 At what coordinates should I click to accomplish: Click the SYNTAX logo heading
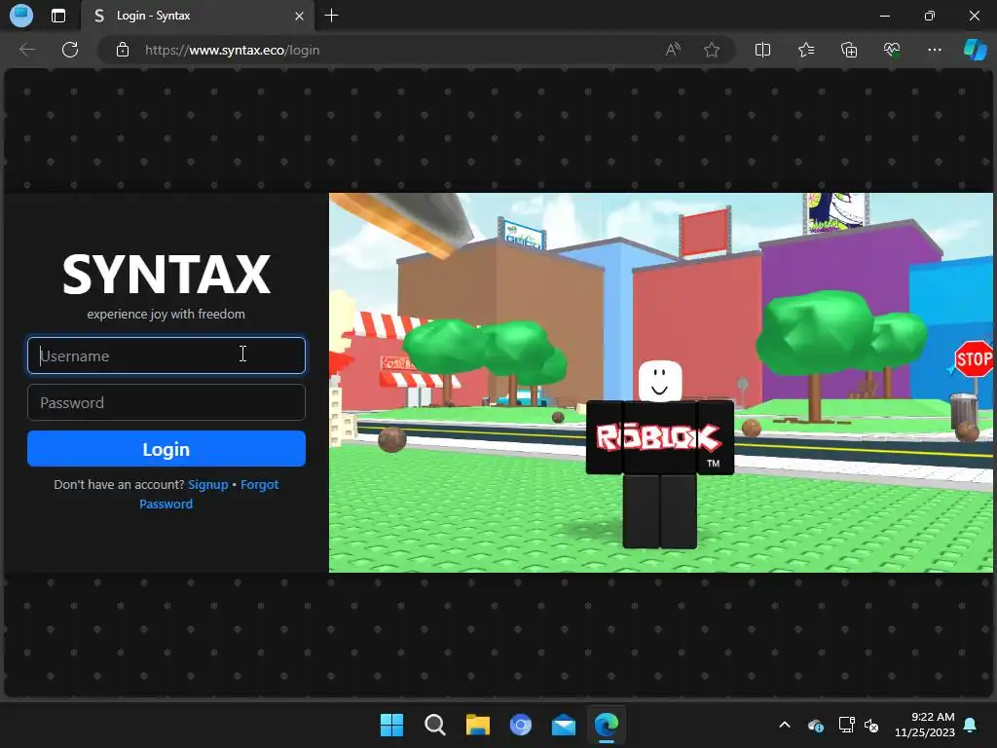(x=166, y=274)
